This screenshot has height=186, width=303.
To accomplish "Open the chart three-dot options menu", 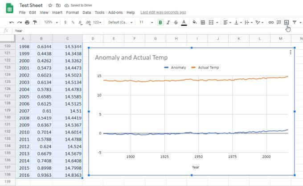I will [291, 53].
